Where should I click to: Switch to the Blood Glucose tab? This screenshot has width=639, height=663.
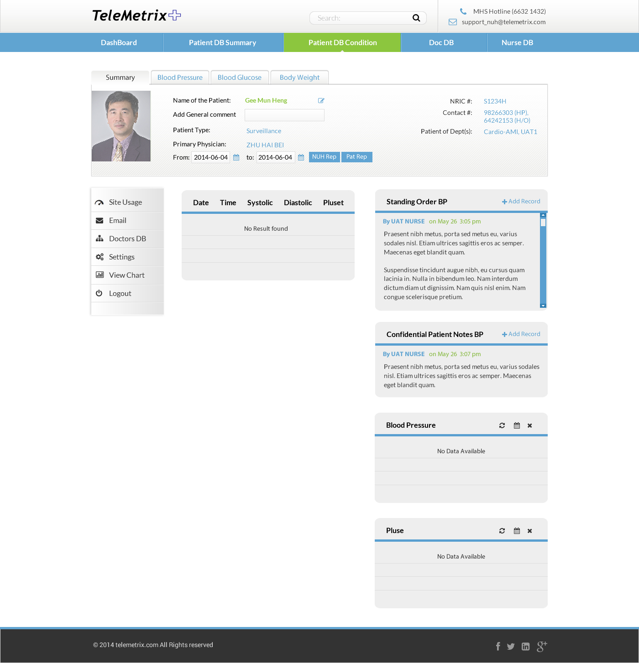pyautogui.click(x=240, y=78)
